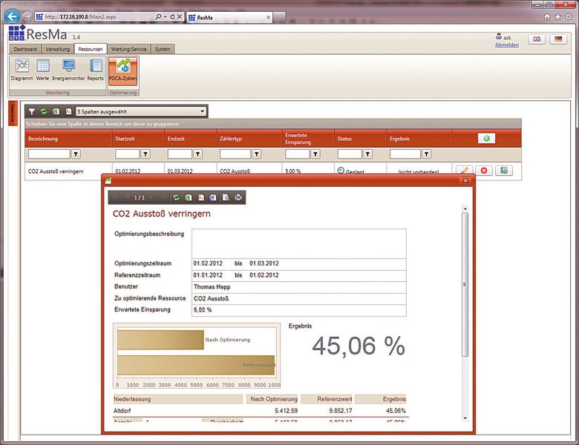Edit the CO2 Ausstoß verringern row
The image size is (579, 445).
tap(465, 171)
